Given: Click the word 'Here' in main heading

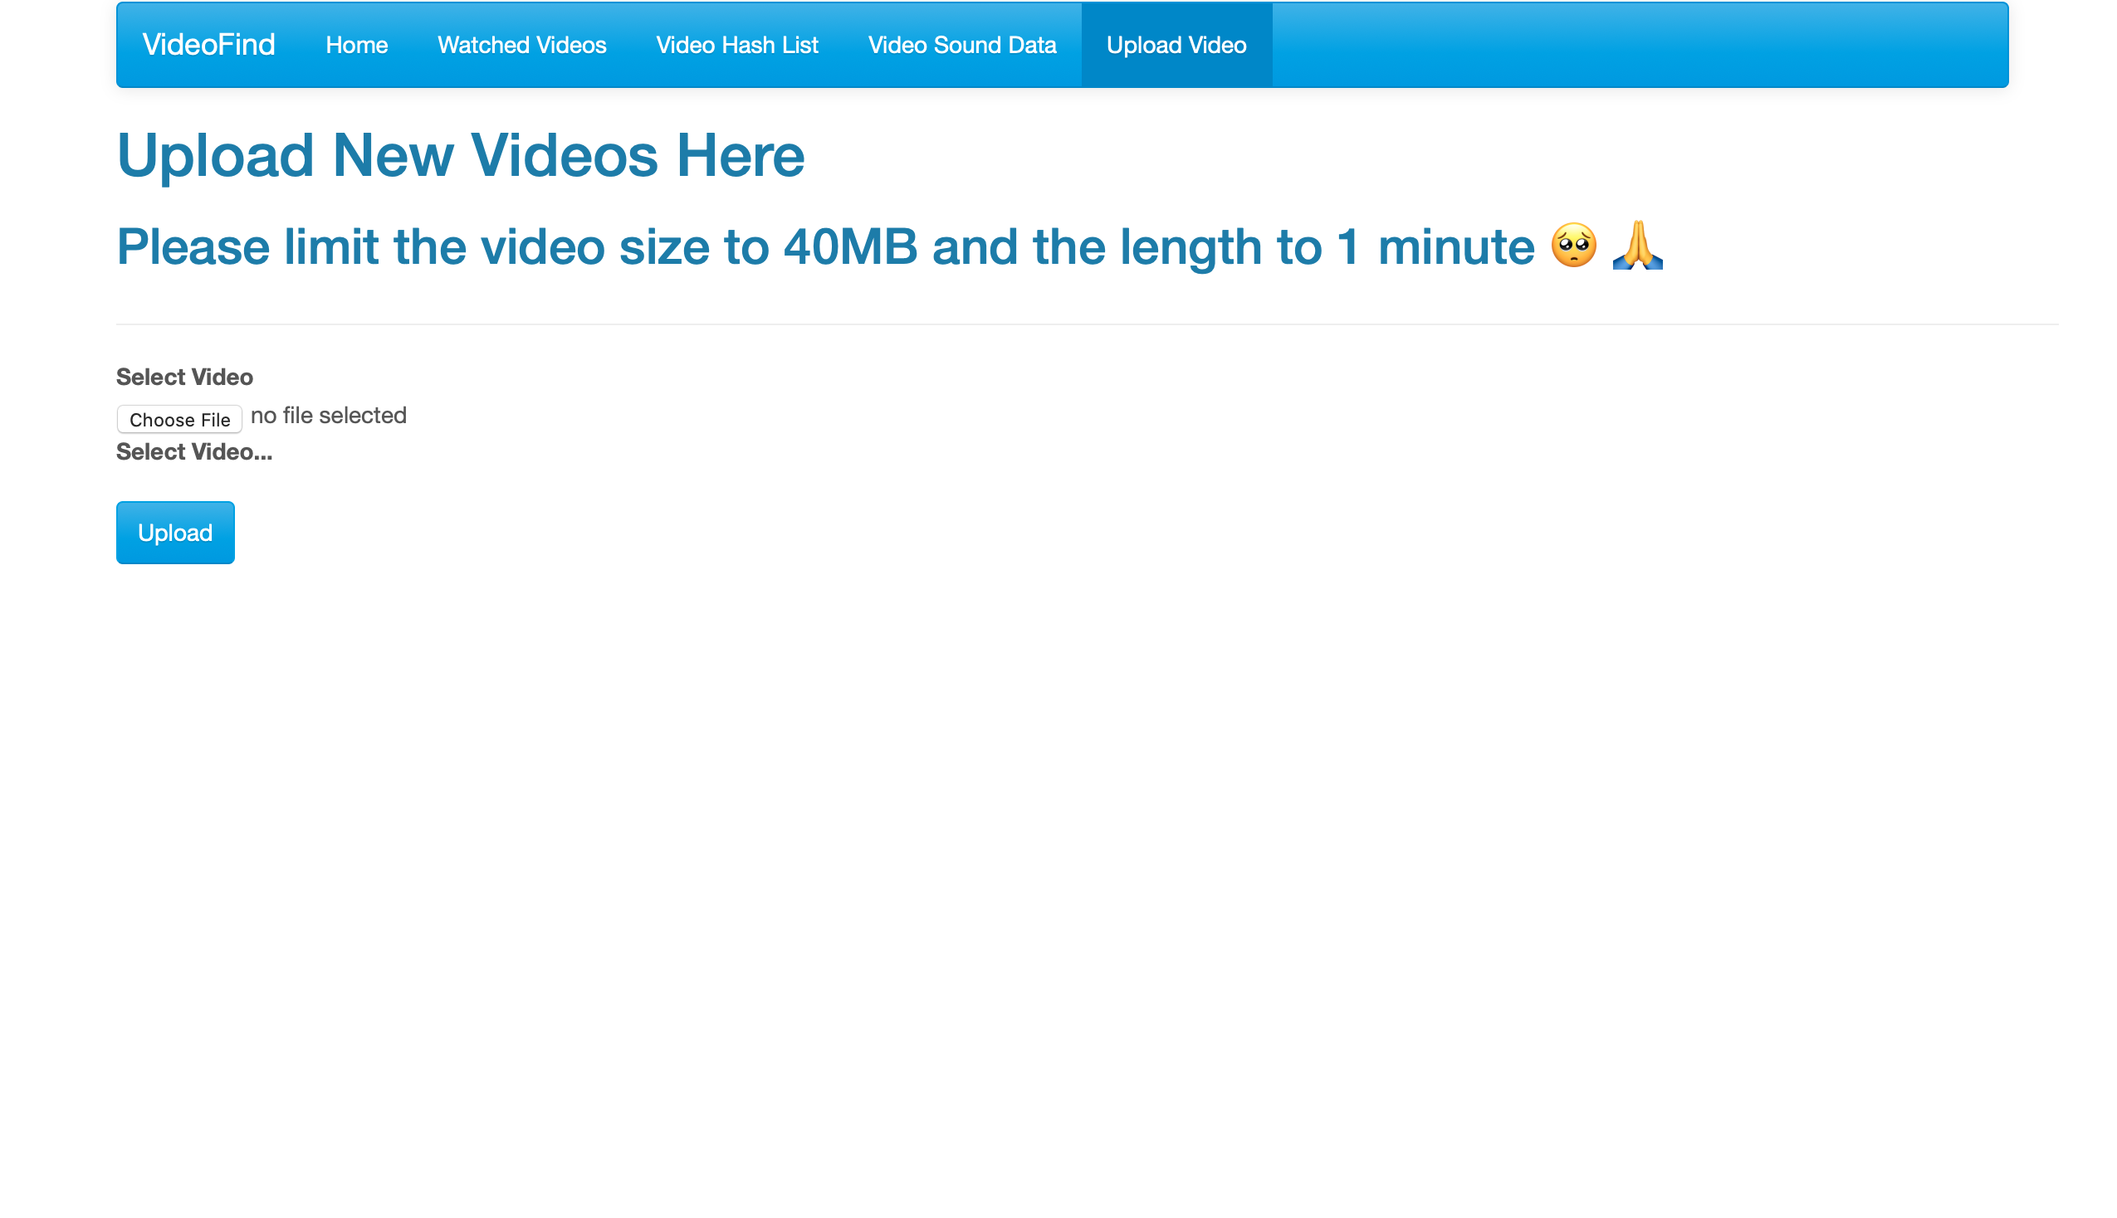Looking at the screenshot, I should pyautogui.click(x=740, y=156).
